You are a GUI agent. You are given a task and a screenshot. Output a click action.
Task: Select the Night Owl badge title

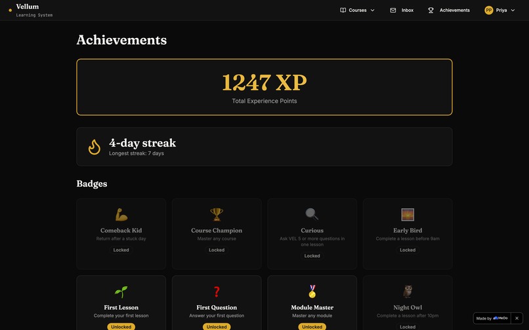tap(408, 308)
